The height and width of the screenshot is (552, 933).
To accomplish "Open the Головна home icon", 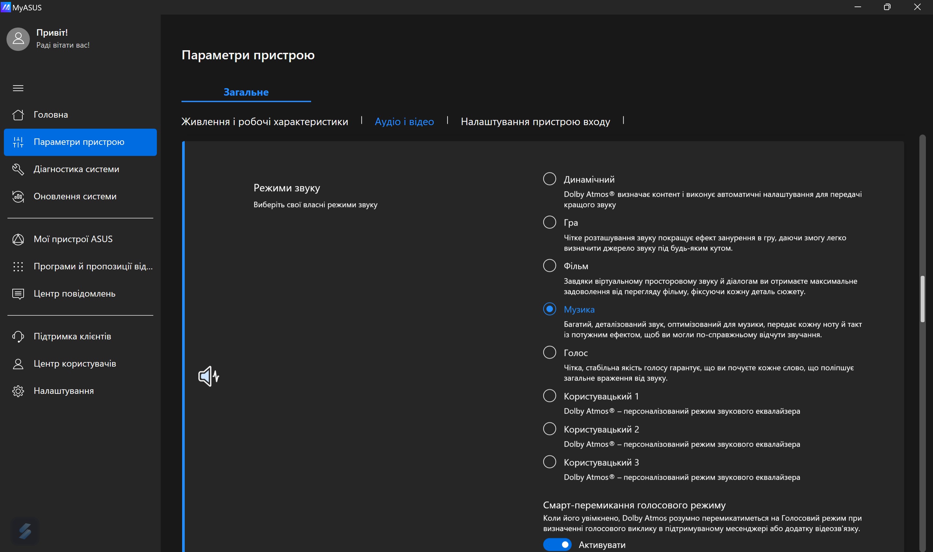I will (18, 114).
